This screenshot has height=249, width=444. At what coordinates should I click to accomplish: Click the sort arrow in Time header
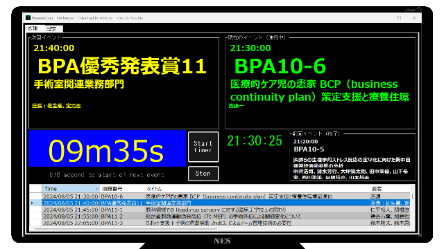97,189
